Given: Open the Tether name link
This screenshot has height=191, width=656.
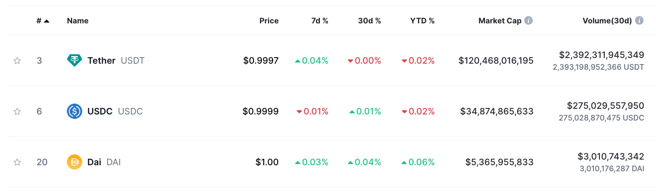Looking at the screenshot, I should (x=102, y=60).
